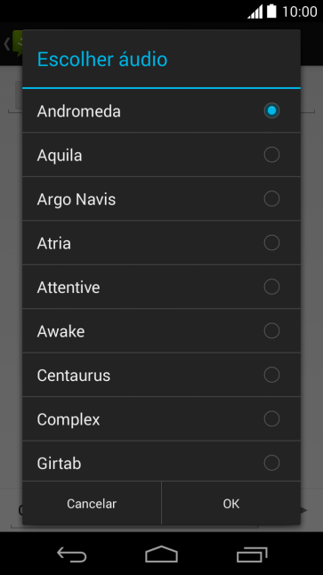Select the Atria radio button
This screenshot has height=575, width=323.
tap(271, 242)
